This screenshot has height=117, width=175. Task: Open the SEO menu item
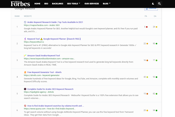(x=46, y=4)
